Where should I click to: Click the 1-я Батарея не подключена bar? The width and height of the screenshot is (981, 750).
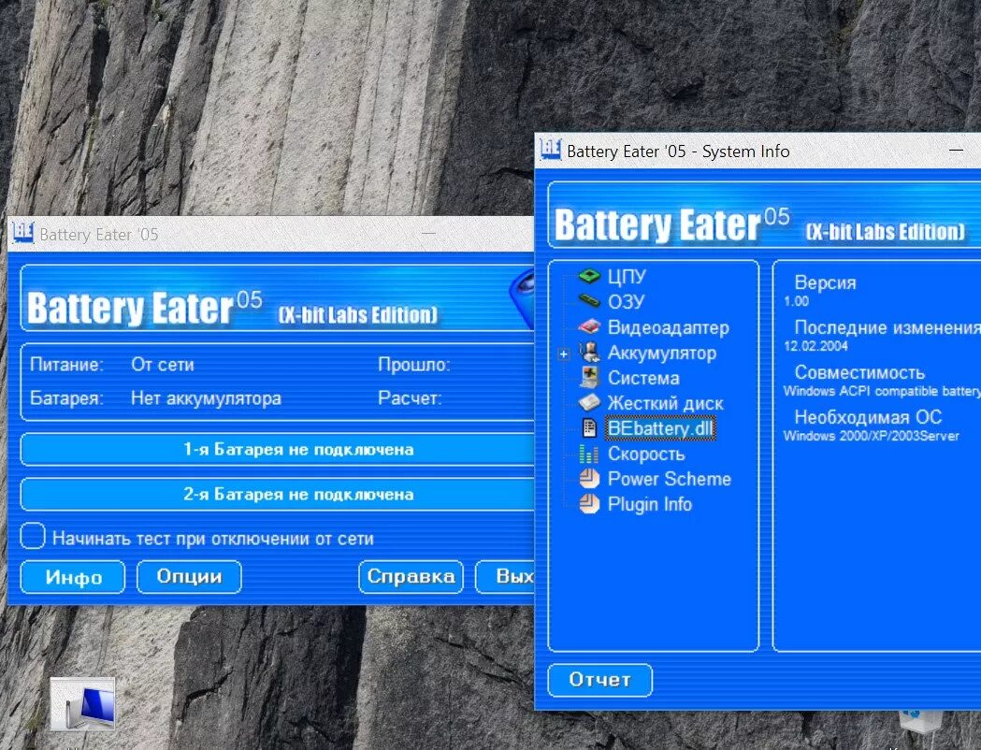[278, 450]
